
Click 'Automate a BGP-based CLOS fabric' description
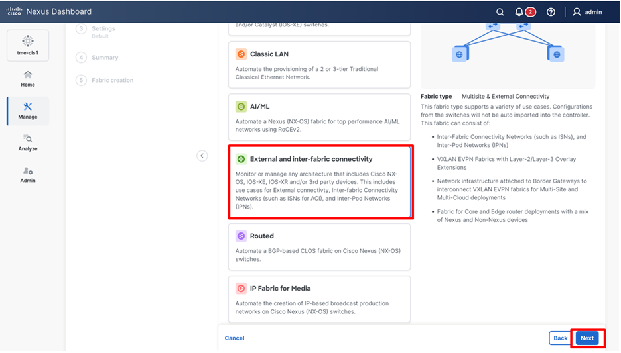pos(318,255)
